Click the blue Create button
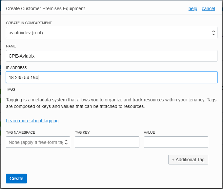 point(16,179)
